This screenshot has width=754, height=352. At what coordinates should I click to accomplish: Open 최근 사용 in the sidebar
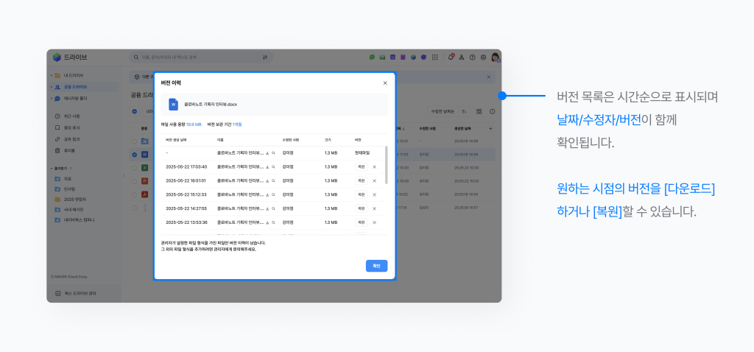click(71, 116)
